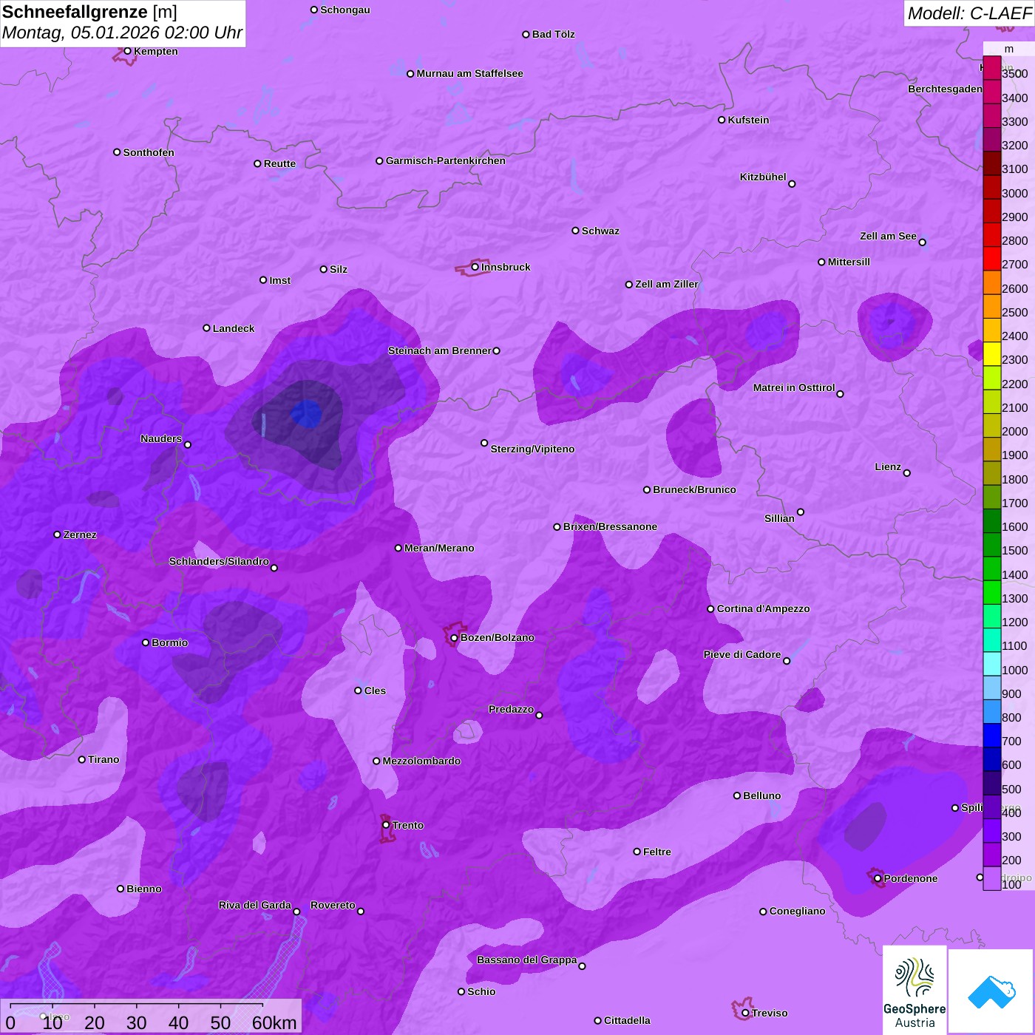Screen dimensions: 1035x1035
Task: Click the Schwaz marker dot
Action: pos(576,231)
